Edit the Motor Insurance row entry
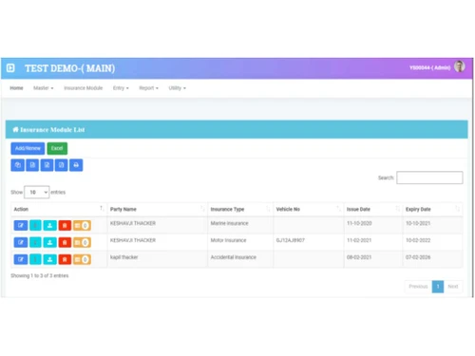 [x=21, y=242]
